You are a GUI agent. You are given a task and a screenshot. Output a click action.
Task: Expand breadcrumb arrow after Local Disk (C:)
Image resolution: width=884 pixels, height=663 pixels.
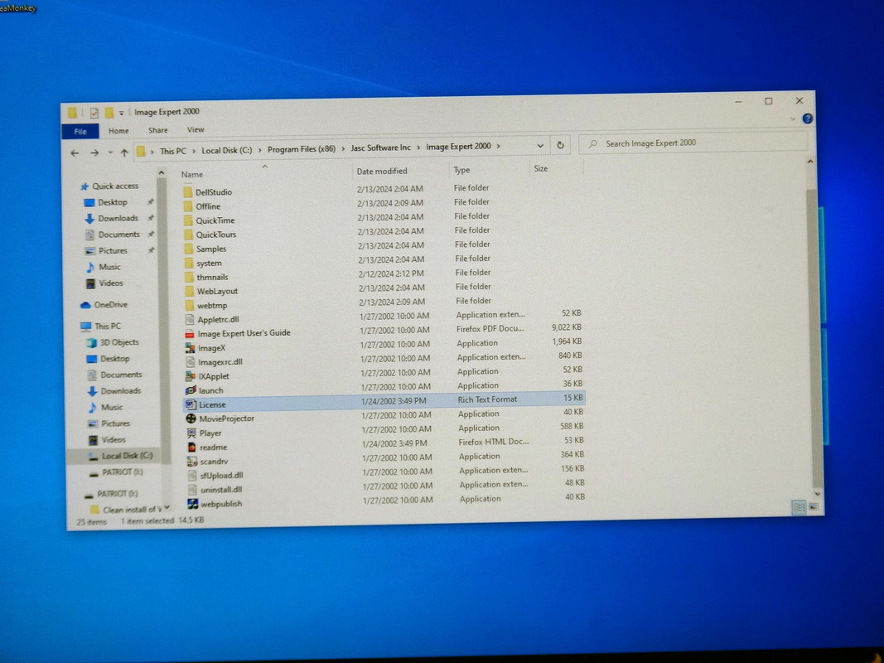point(259,150)
